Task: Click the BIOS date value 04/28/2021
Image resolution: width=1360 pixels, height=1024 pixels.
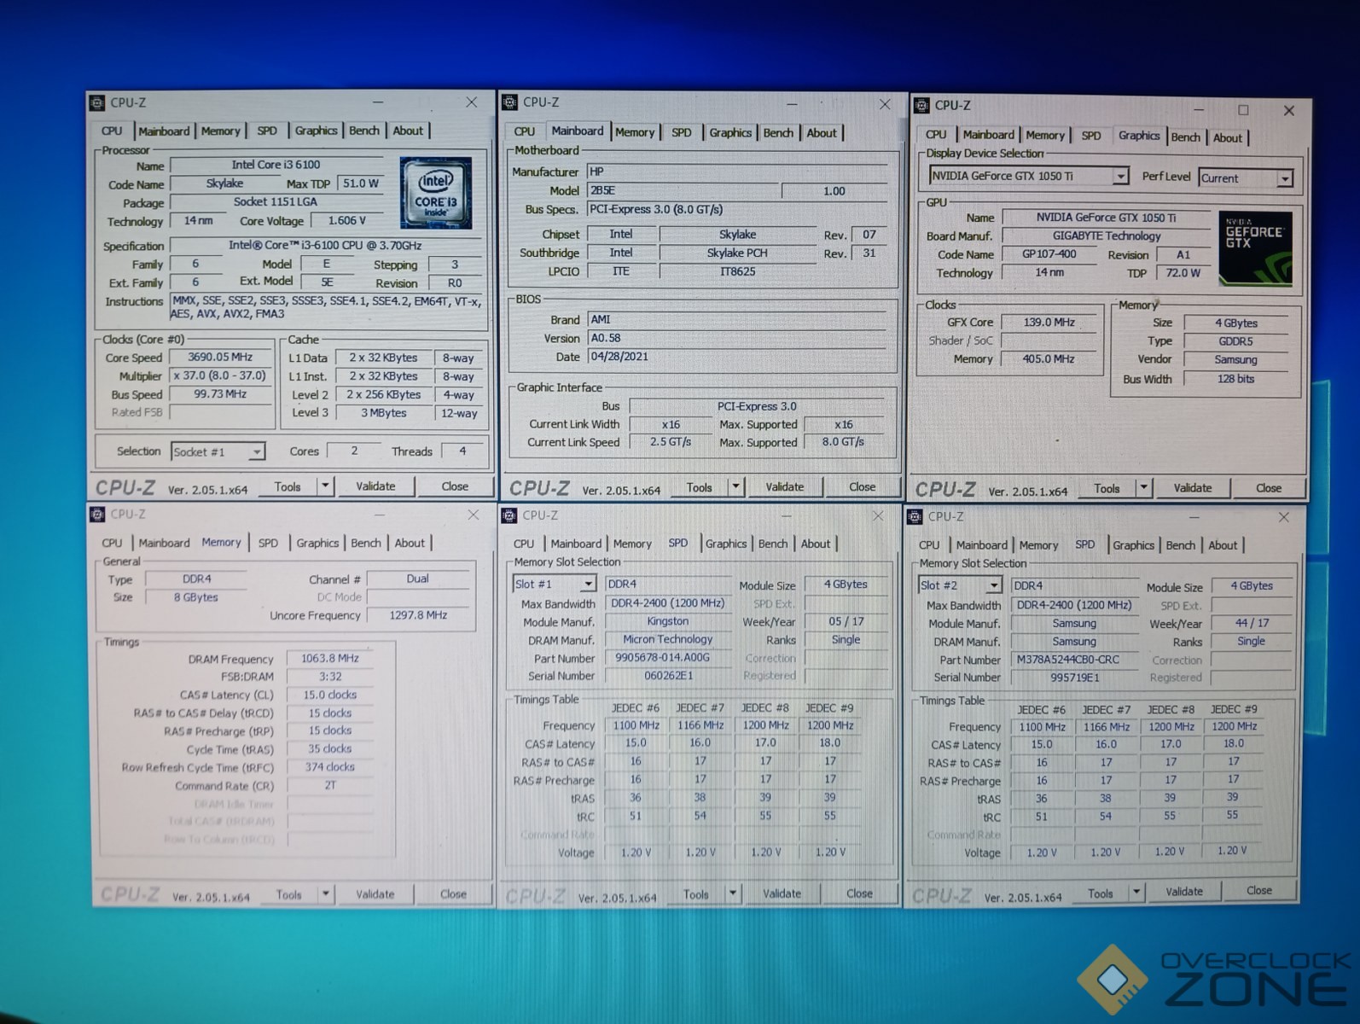Action: [x=737, y=357]
